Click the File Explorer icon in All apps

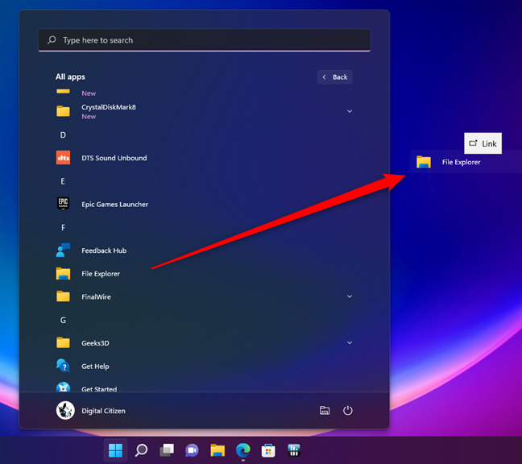63,274
